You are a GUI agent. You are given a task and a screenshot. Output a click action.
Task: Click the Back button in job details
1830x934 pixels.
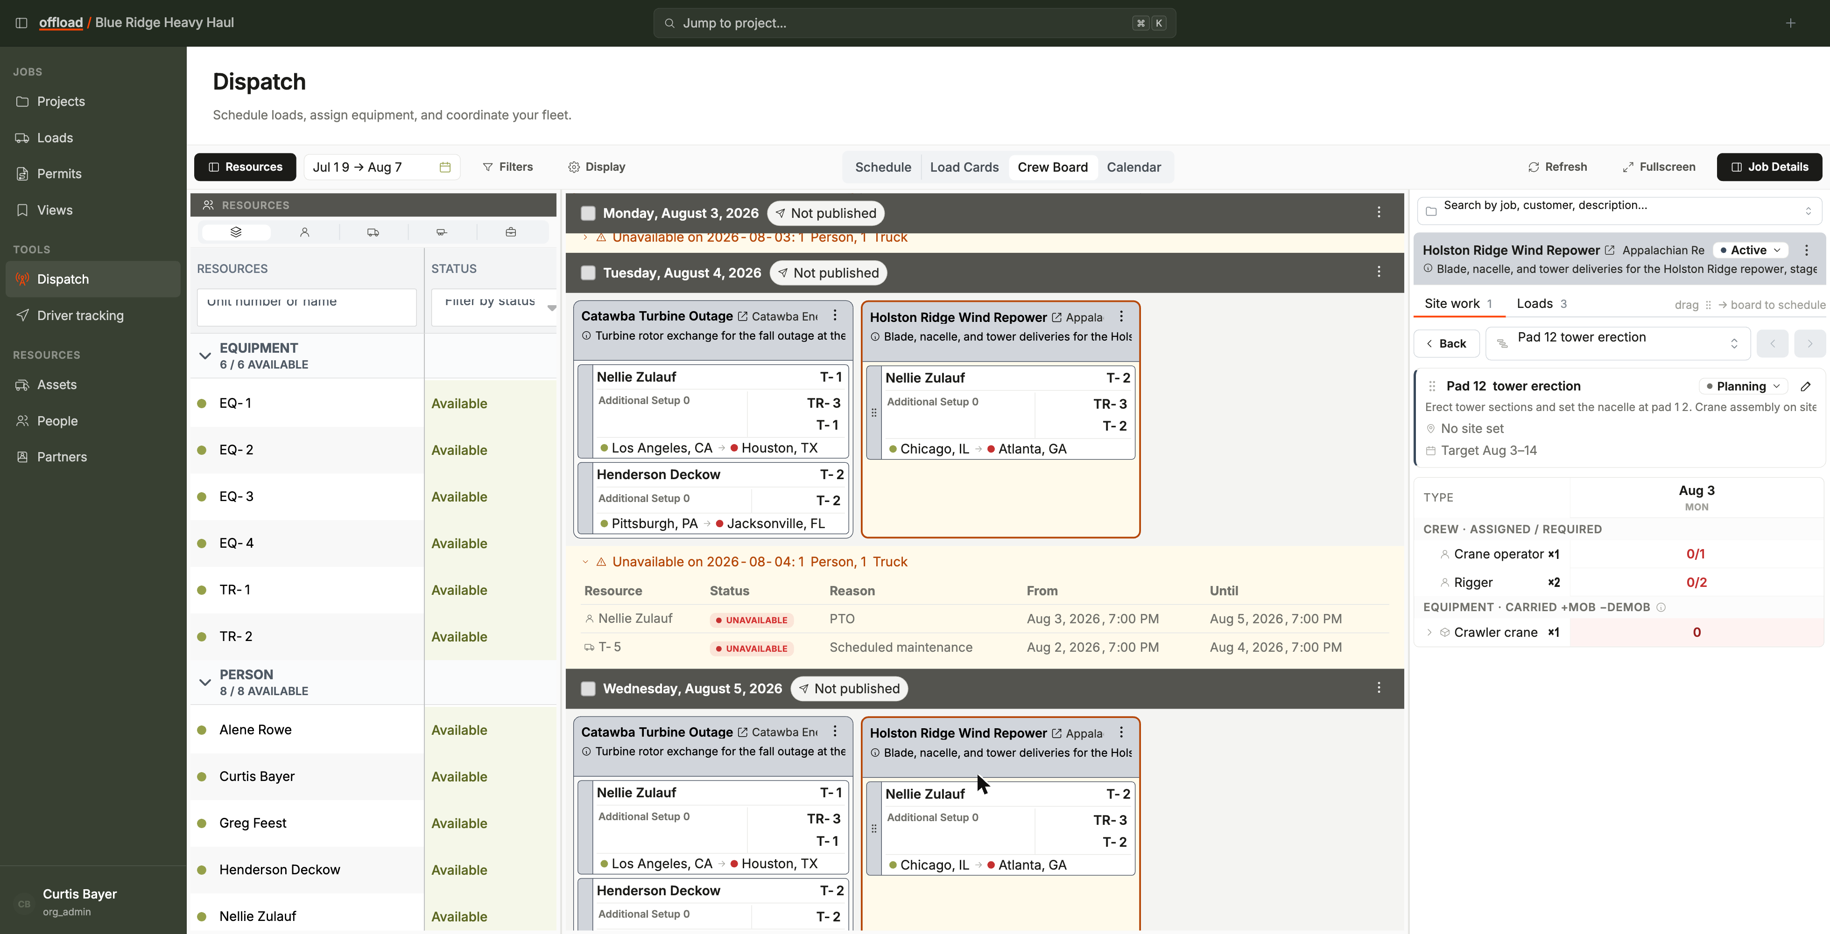(x=1446, y=343)
